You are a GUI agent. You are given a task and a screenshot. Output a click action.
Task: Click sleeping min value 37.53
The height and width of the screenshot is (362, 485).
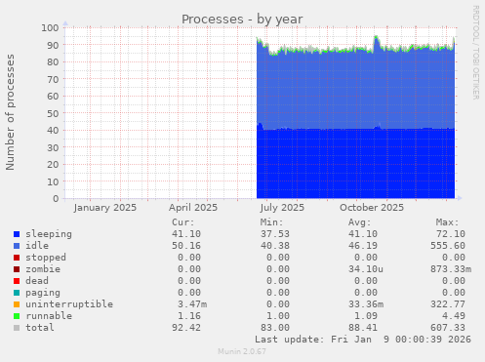tap(275, 234)
